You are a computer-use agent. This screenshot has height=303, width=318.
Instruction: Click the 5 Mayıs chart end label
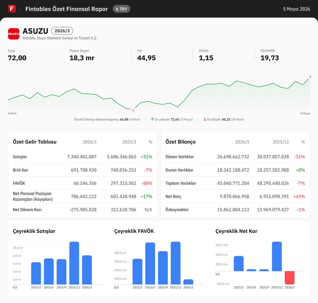pyautogui.click(x=305, y=114)
